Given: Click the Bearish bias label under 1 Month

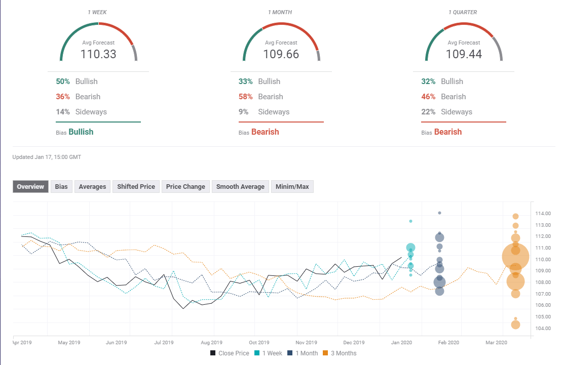Looking at the screenshot, I should click(x=265, y=132).
